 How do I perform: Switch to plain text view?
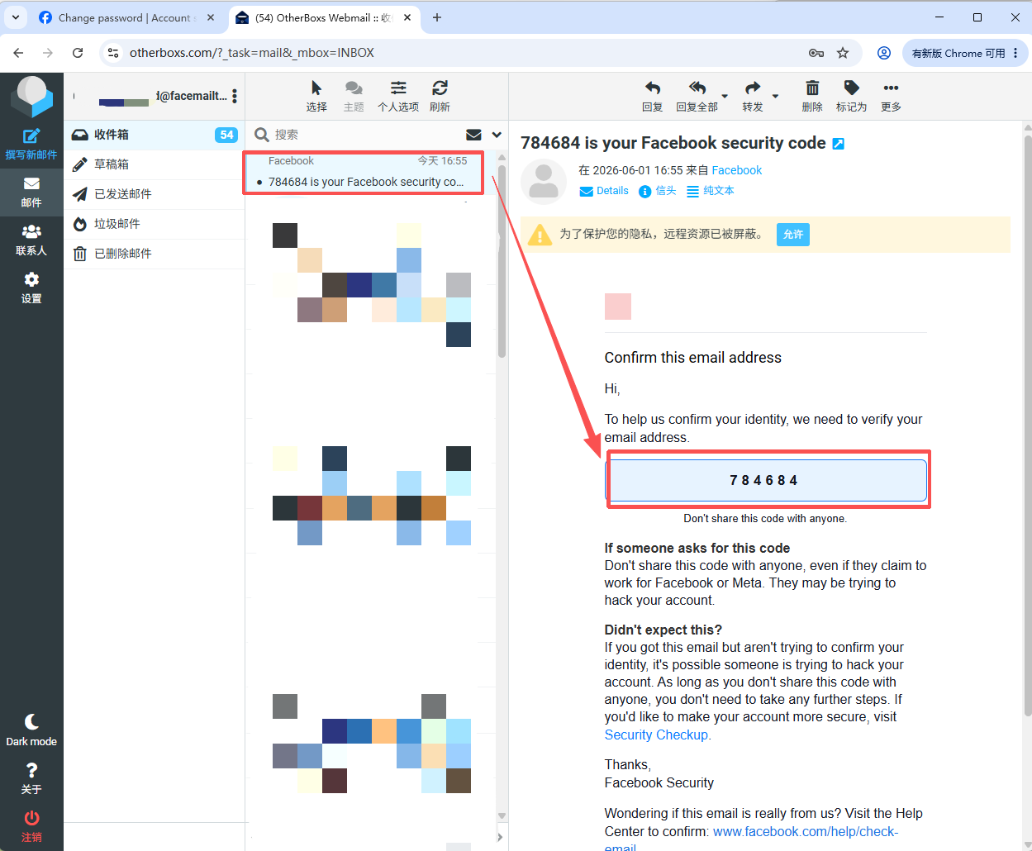[x=711, y=191]
